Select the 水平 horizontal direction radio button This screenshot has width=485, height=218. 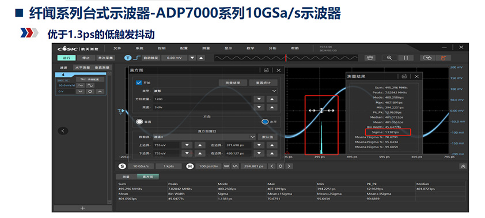pos(265,122)
